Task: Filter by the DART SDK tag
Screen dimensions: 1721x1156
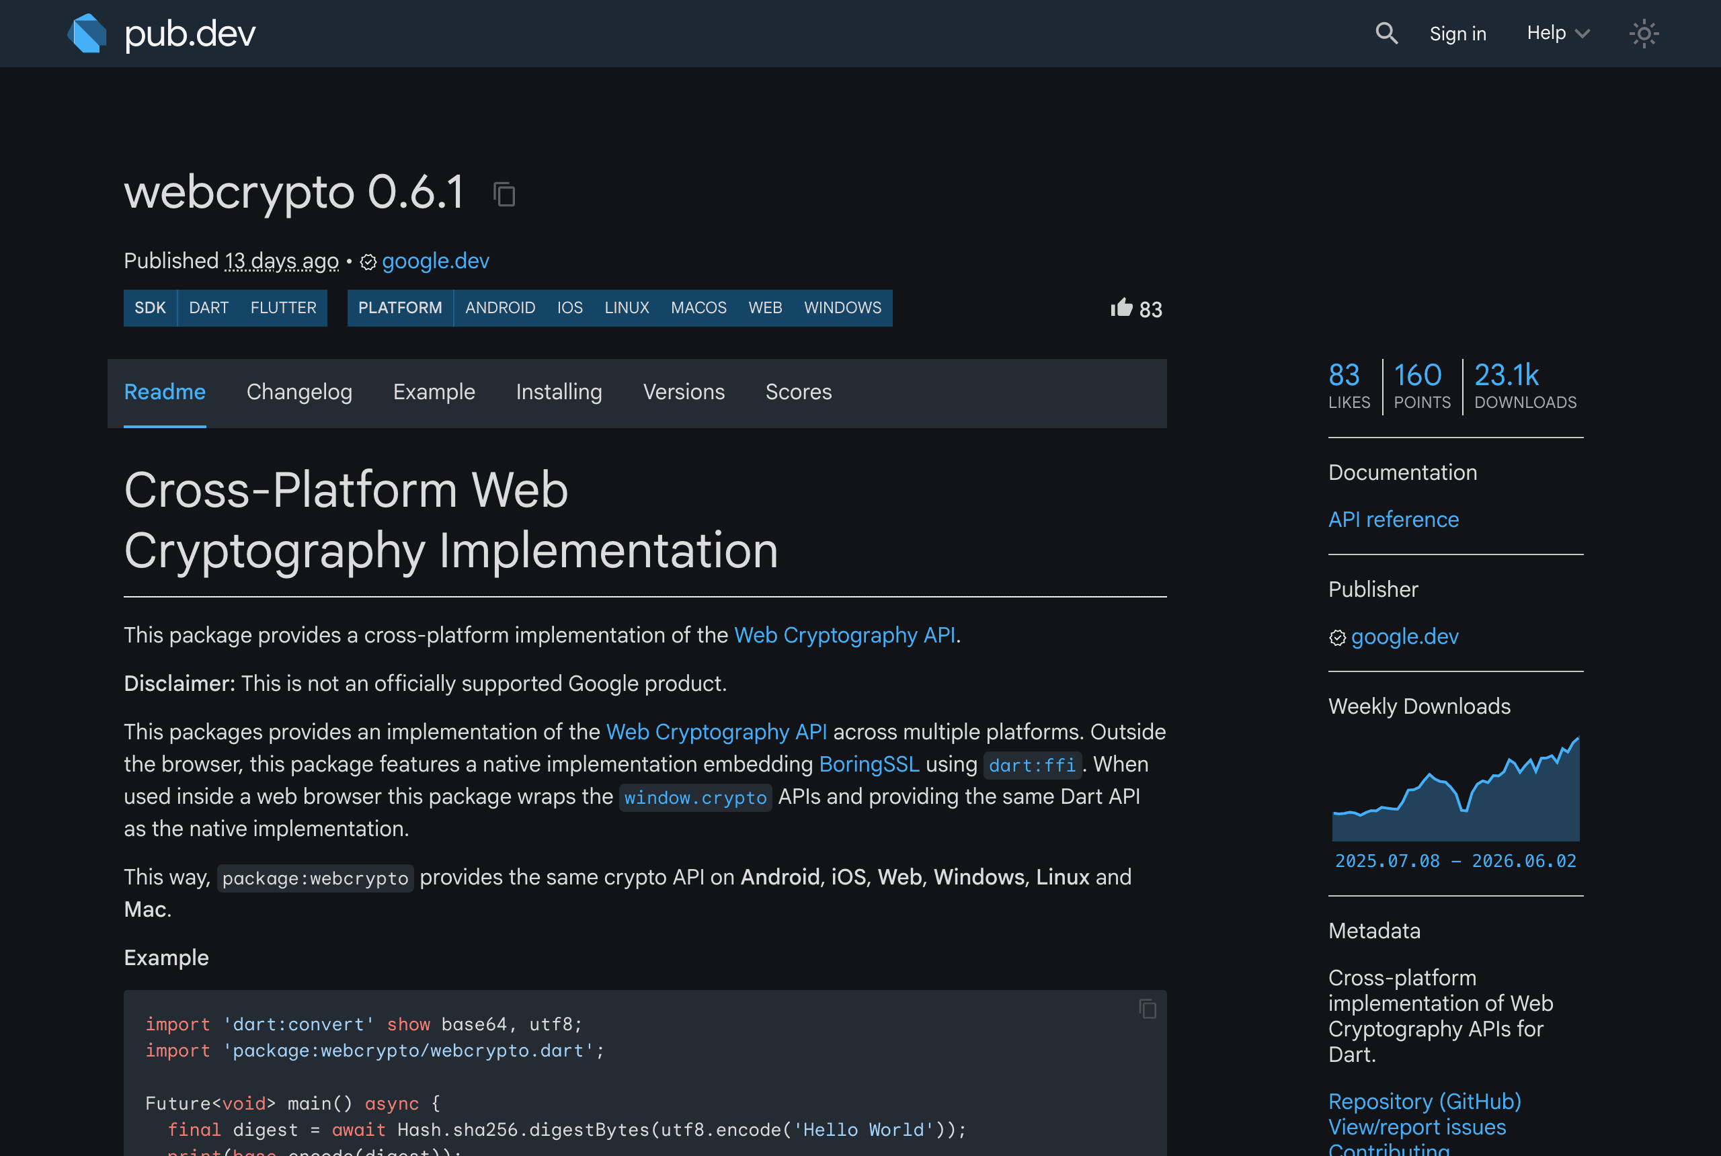Action: click(208, 307)
